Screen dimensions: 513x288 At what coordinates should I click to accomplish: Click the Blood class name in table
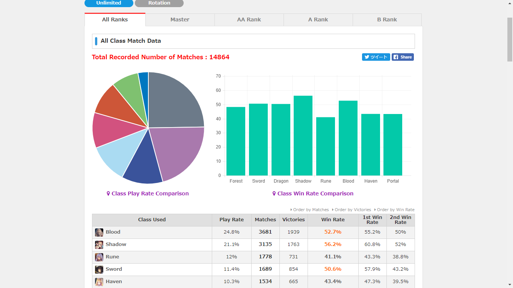point(113,232)
